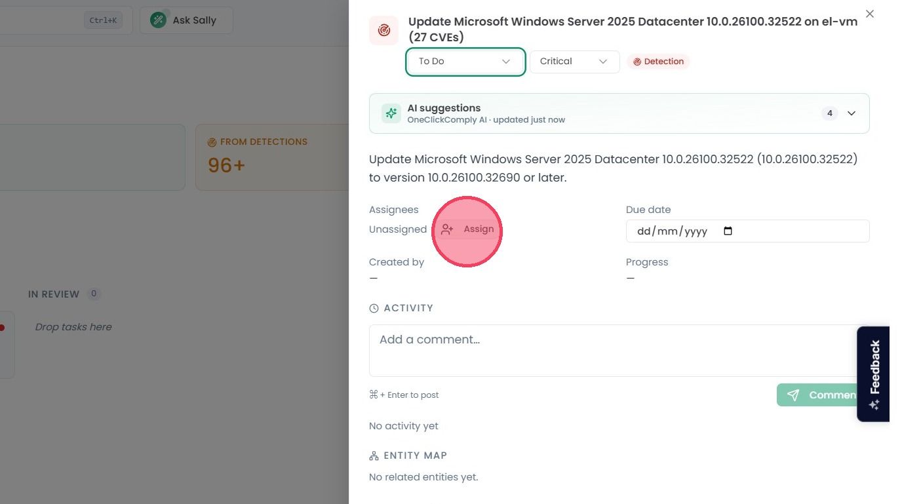
Task: Click the add-person icon next to Assign
Action: click(447, 229)
